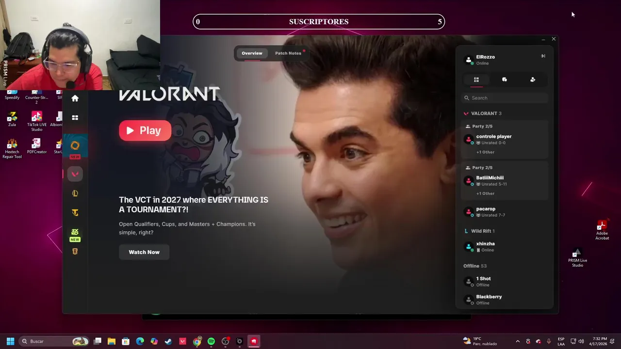The width and height of the screenshot is (621, 349).
Task: Click the microphone icon in system tray
Action: point(549,341)
